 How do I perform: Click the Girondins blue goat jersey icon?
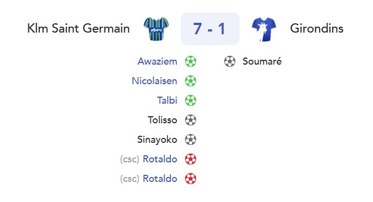264,29
